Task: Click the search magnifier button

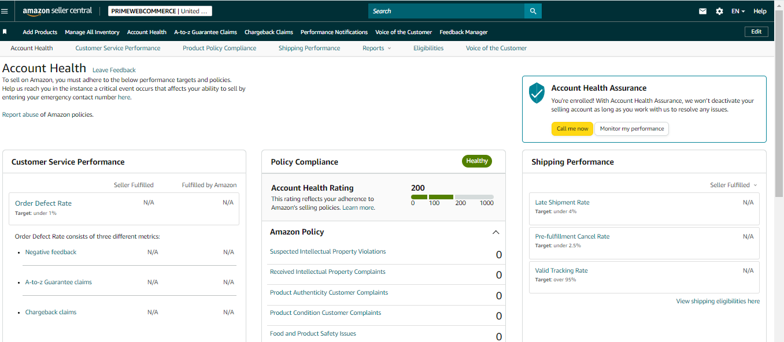Action: pos(532,11)
